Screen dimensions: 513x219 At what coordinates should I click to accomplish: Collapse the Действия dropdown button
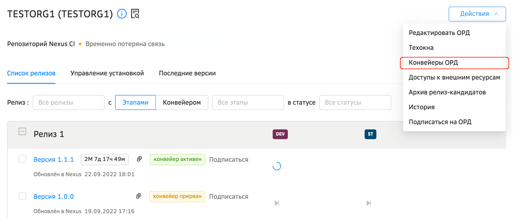tap(477, 14)
